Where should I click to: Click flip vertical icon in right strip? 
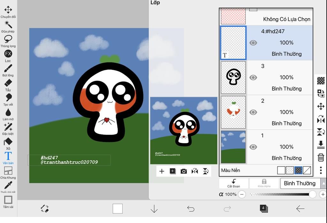point(321,132)
